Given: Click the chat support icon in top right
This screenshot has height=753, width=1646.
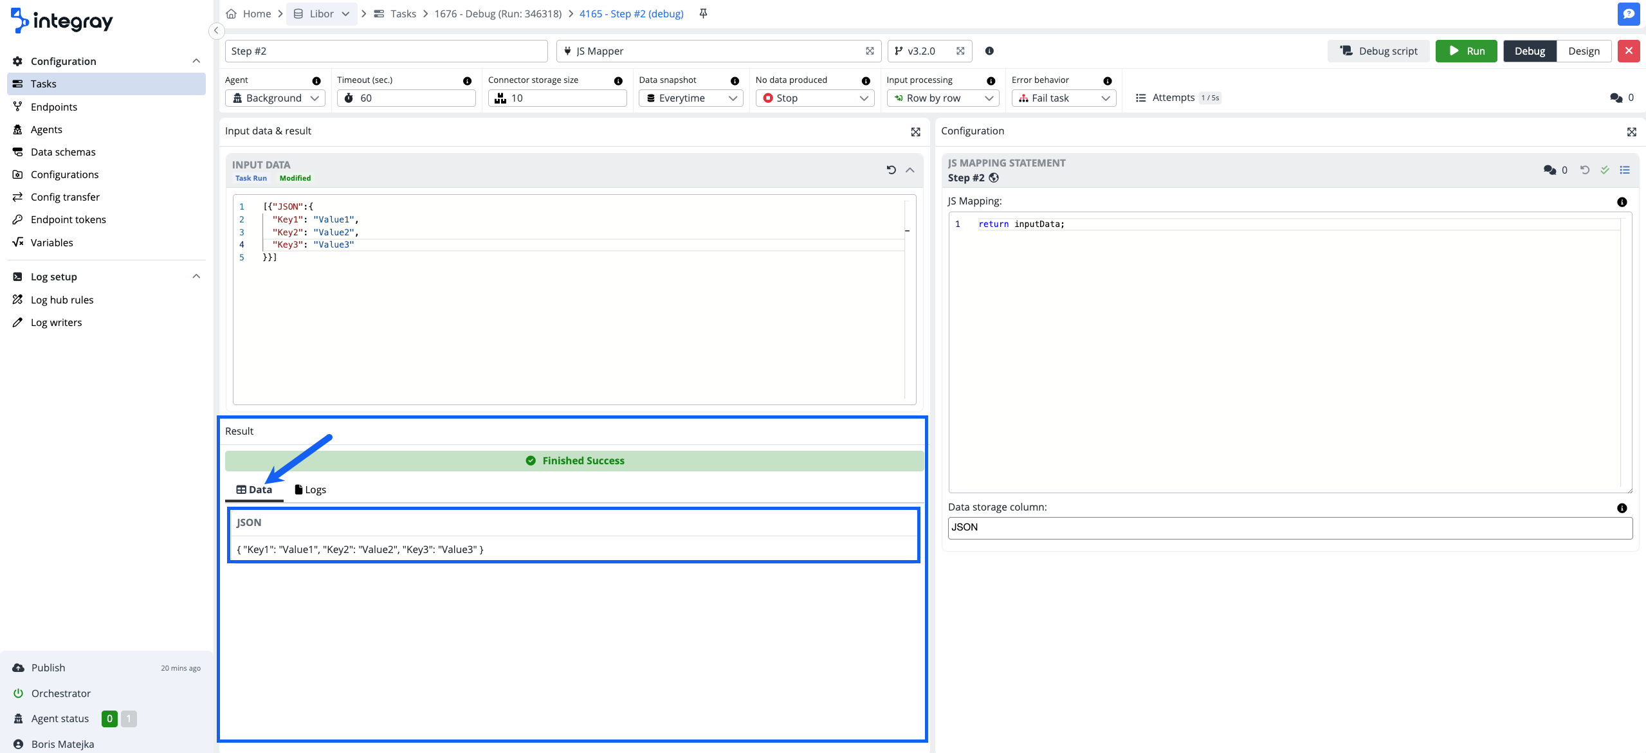Looking at the screenshot, I should point(1628,14).
